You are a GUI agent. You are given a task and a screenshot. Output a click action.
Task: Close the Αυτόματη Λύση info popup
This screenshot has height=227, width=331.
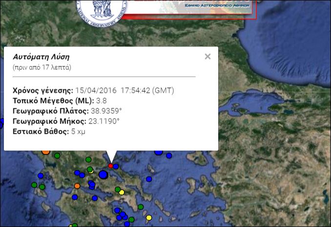[x=207, y=56]
